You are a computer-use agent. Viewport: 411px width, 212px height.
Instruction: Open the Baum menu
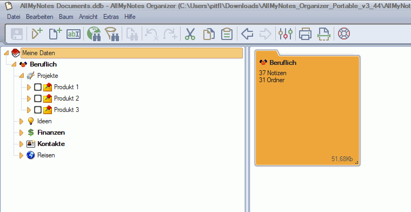pyautogui.click(x=66, y=17)
